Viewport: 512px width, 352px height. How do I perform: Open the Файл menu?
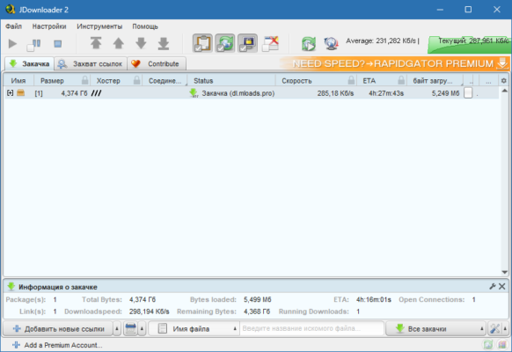[x=13, y=26]
